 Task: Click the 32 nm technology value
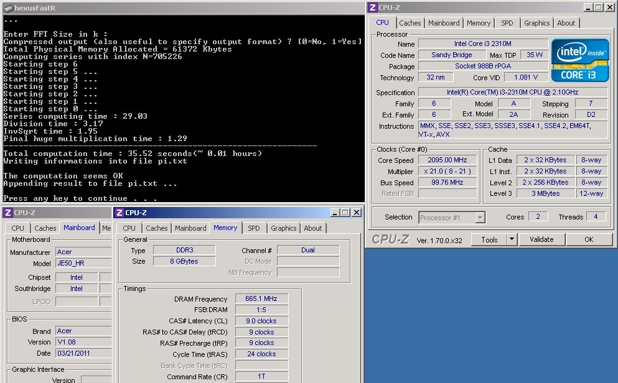click(x=436, y=78)
